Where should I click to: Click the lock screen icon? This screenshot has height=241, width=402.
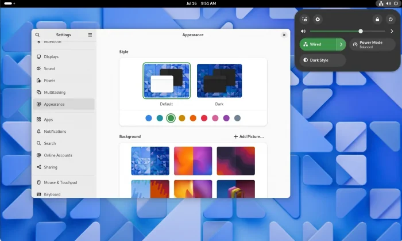(377, 19)
